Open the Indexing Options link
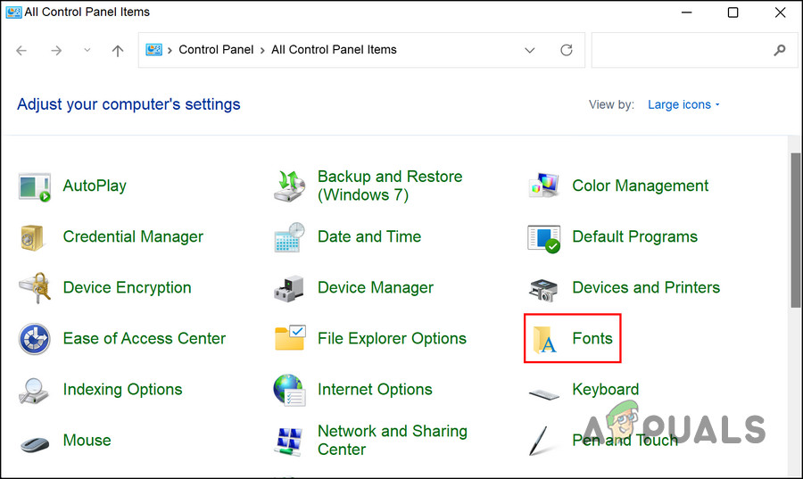 (x=122, y=390)
